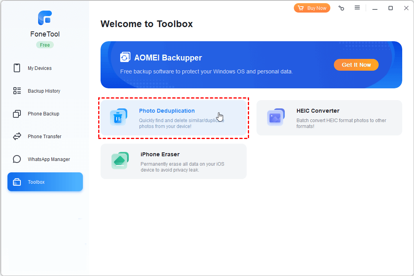The width and height of the screenshot is (414, 276).
Task: Switch to the Phone Backup section
Action: click(43, 114)
